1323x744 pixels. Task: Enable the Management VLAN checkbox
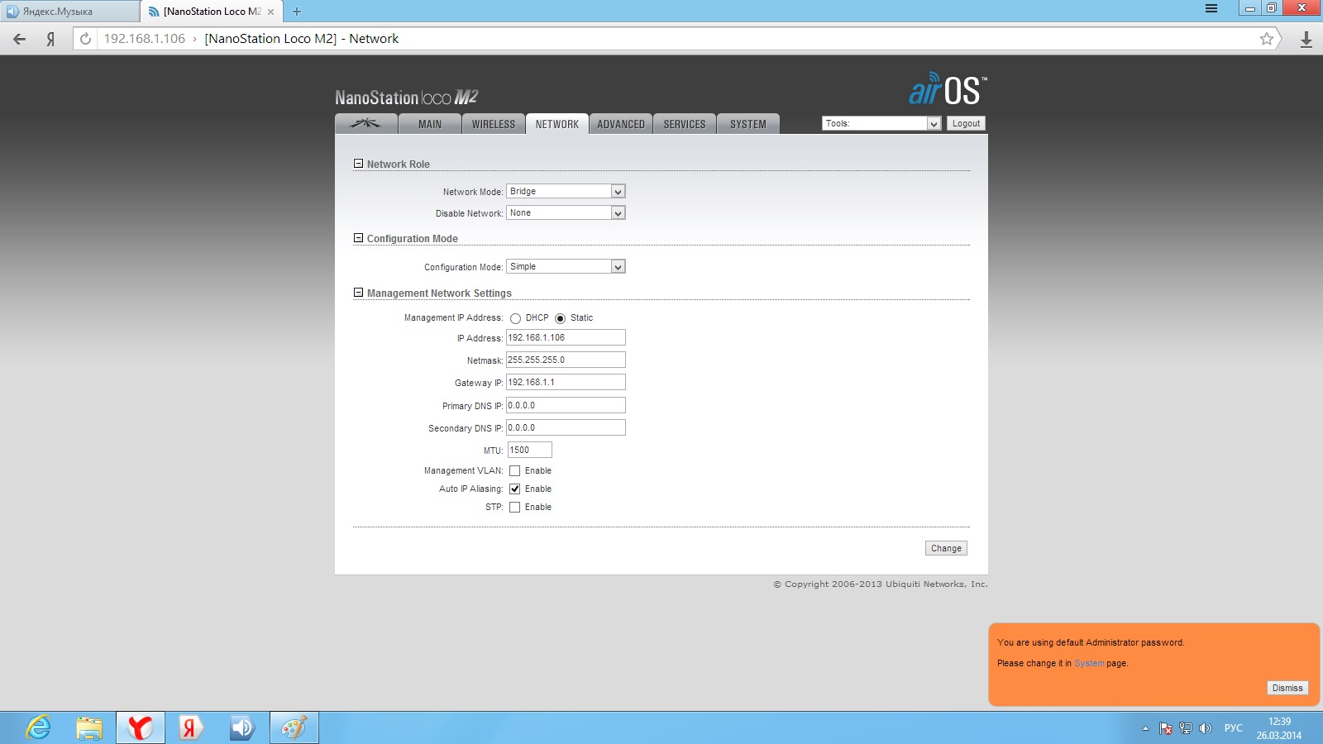[514, 470]
